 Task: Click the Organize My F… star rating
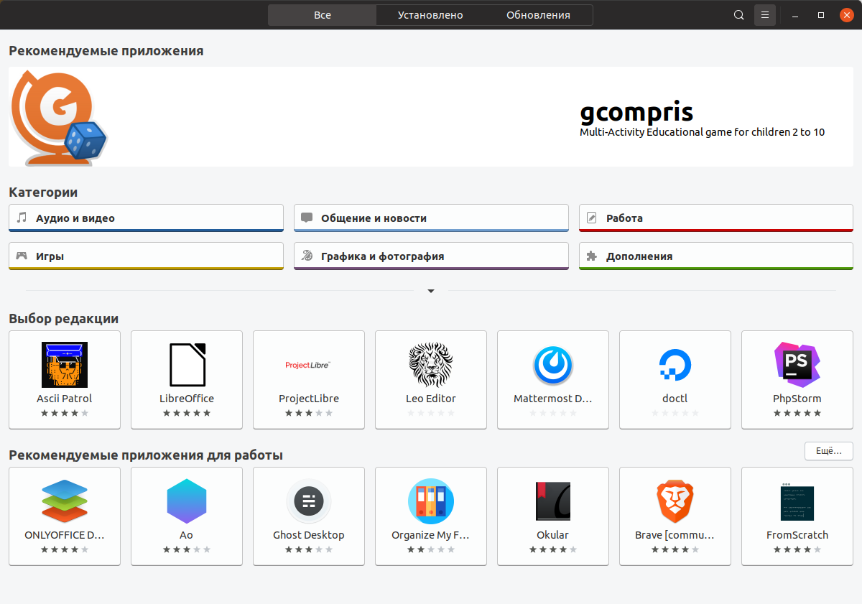point(431,549)
